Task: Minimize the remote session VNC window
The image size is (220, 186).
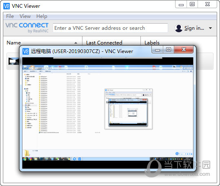Action: tap(158, 50)
